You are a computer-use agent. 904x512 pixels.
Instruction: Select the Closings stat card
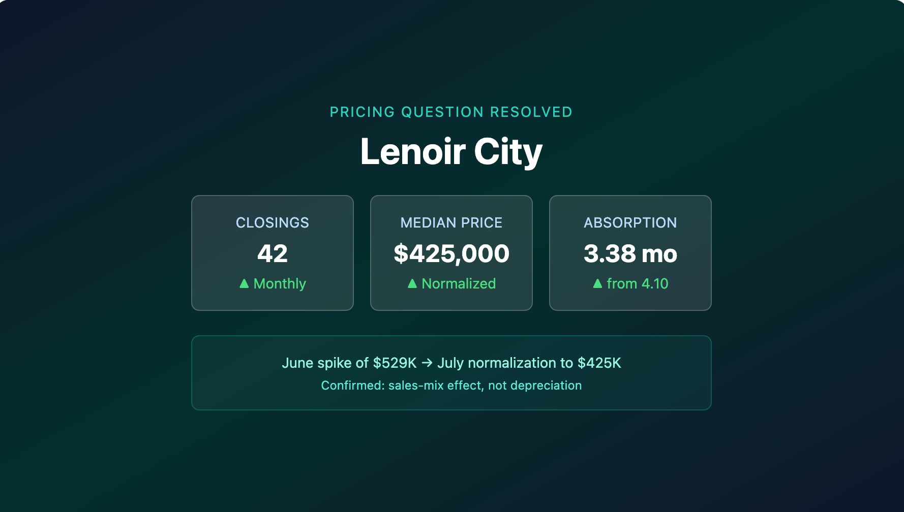[273, 253]
